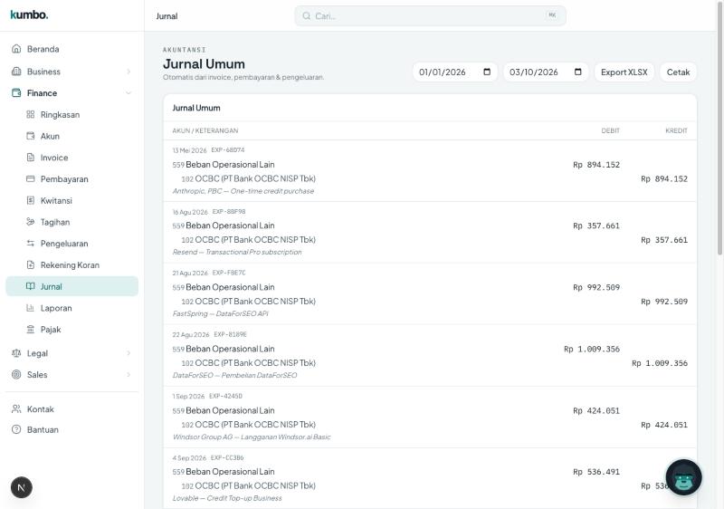Click the Kontak people icon
724x509 pixels.
tap(16, 408)
